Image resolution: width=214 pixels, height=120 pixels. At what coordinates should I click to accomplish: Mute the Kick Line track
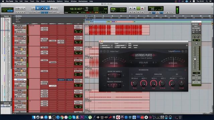[24, 39]
